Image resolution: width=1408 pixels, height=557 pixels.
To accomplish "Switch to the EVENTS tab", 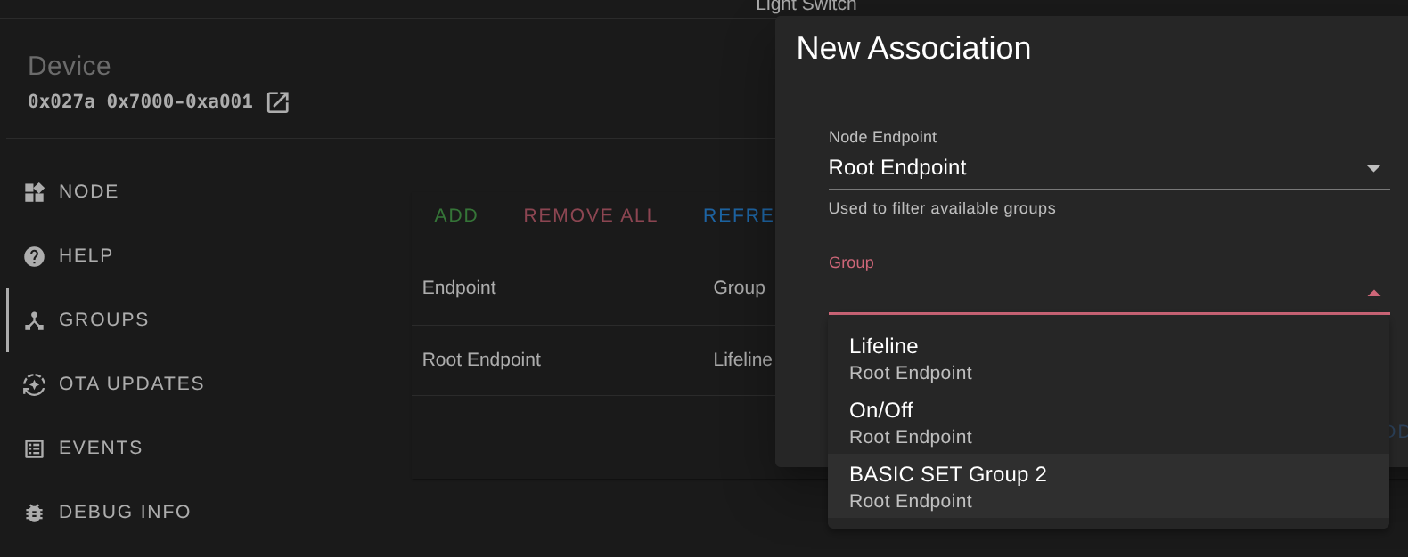I will pos(100,448).
